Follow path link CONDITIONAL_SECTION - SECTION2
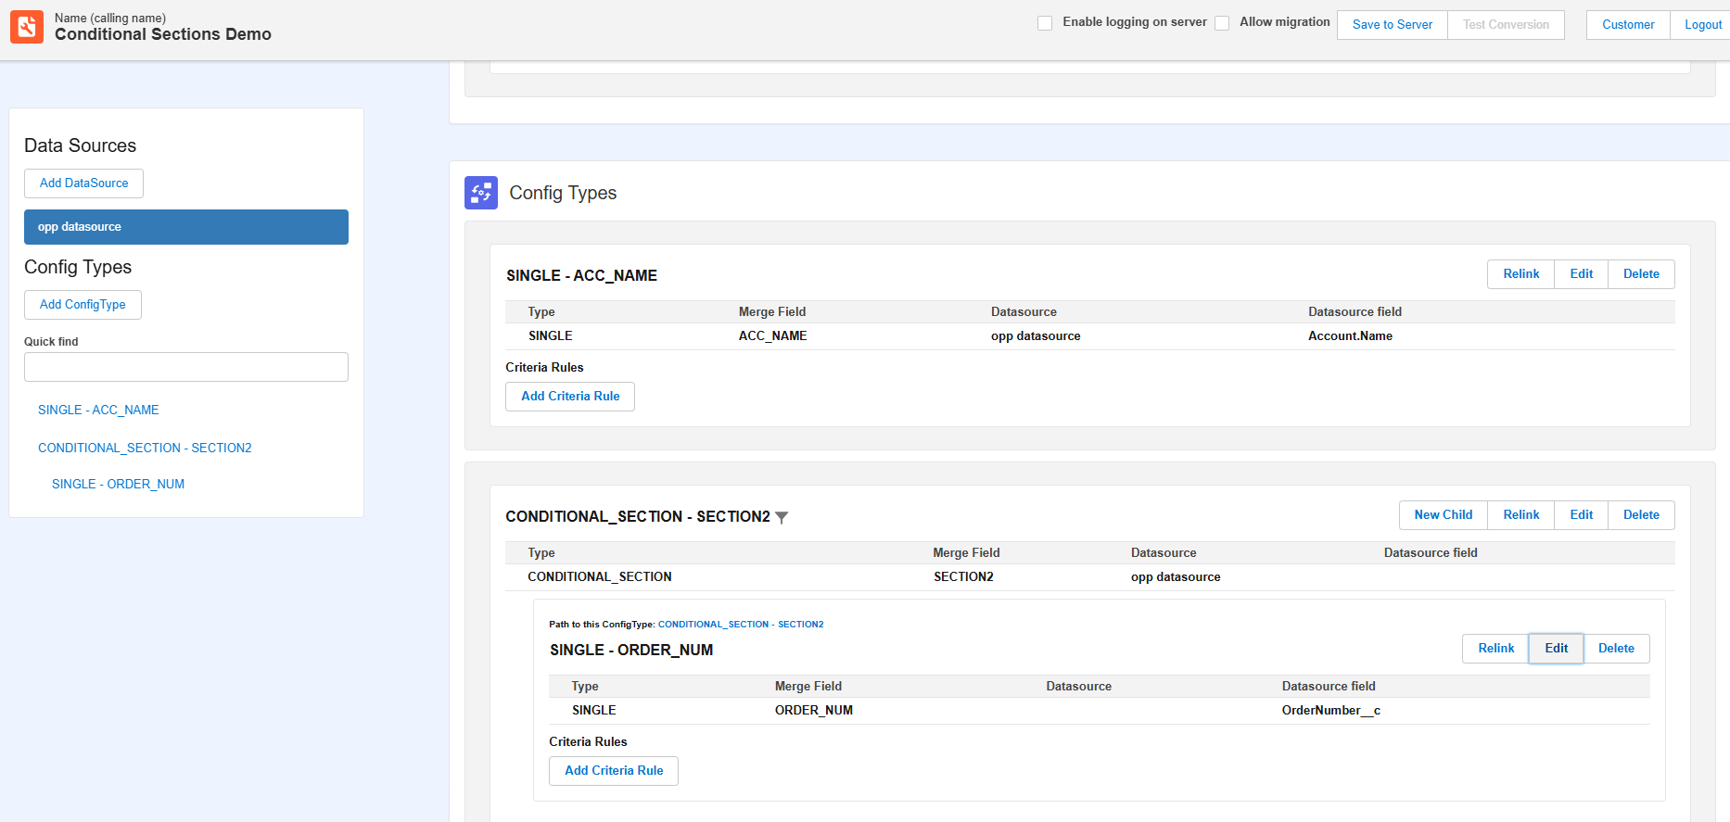The height and width of the screenshot is (822, 1730). click(x=741, y=625)
